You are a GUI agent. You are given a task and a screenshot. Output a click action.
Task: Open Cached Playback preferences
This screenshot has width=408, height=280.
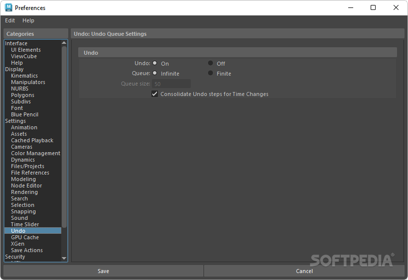33,140
